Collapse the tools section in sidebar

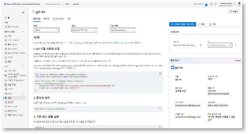(x=23, y=66)
